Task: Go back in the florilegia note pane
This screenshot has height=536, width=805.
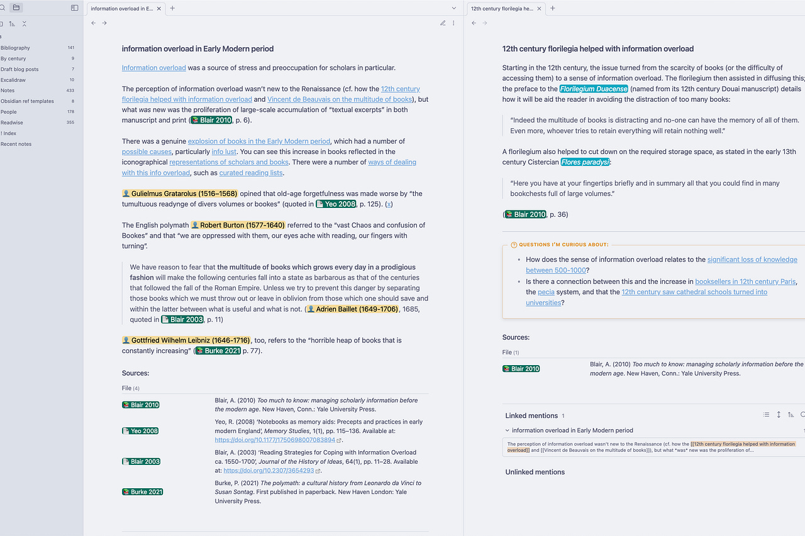Action: [x=474, y=23]
